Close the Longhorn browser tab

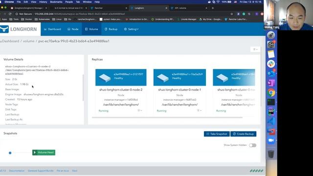[x=166, y=8]
